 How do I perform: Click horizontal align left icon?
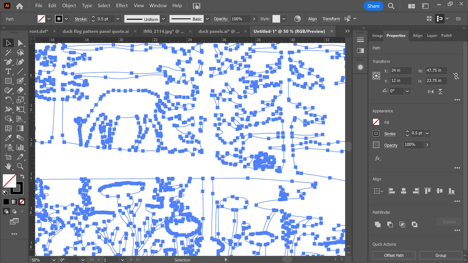click(x=392, y=191)
